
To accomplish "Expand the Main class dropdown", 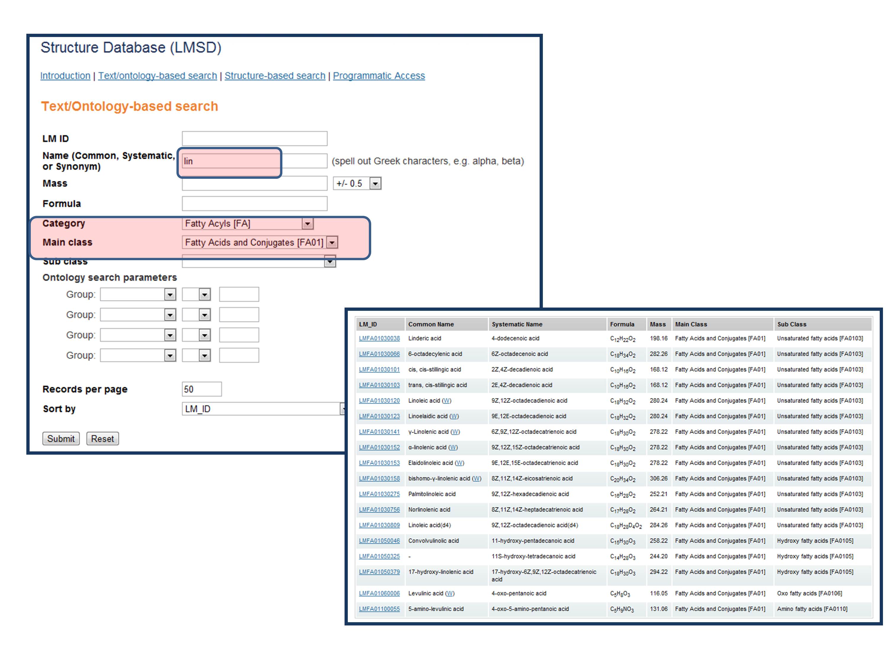I will click(332, 242).
